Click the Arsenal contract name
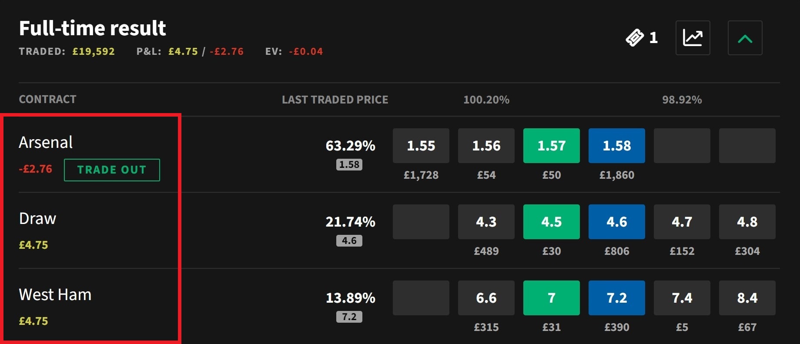This screenshot has height=344, width=800. coord(46,142)
